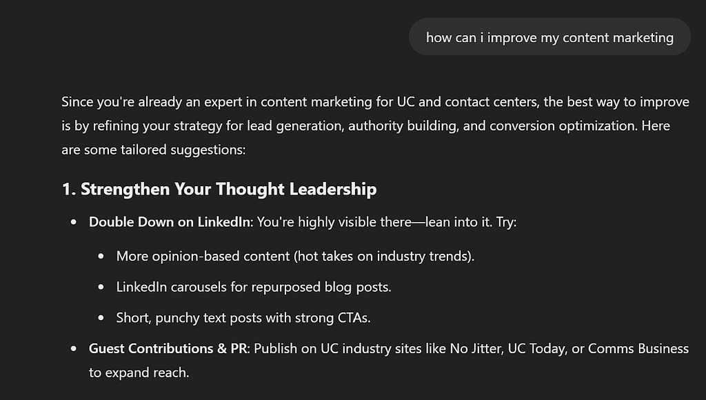Select the heading Strengthen Your Thought Leadership
This screenshot has height=400, width=706.
tap(219, 189)
